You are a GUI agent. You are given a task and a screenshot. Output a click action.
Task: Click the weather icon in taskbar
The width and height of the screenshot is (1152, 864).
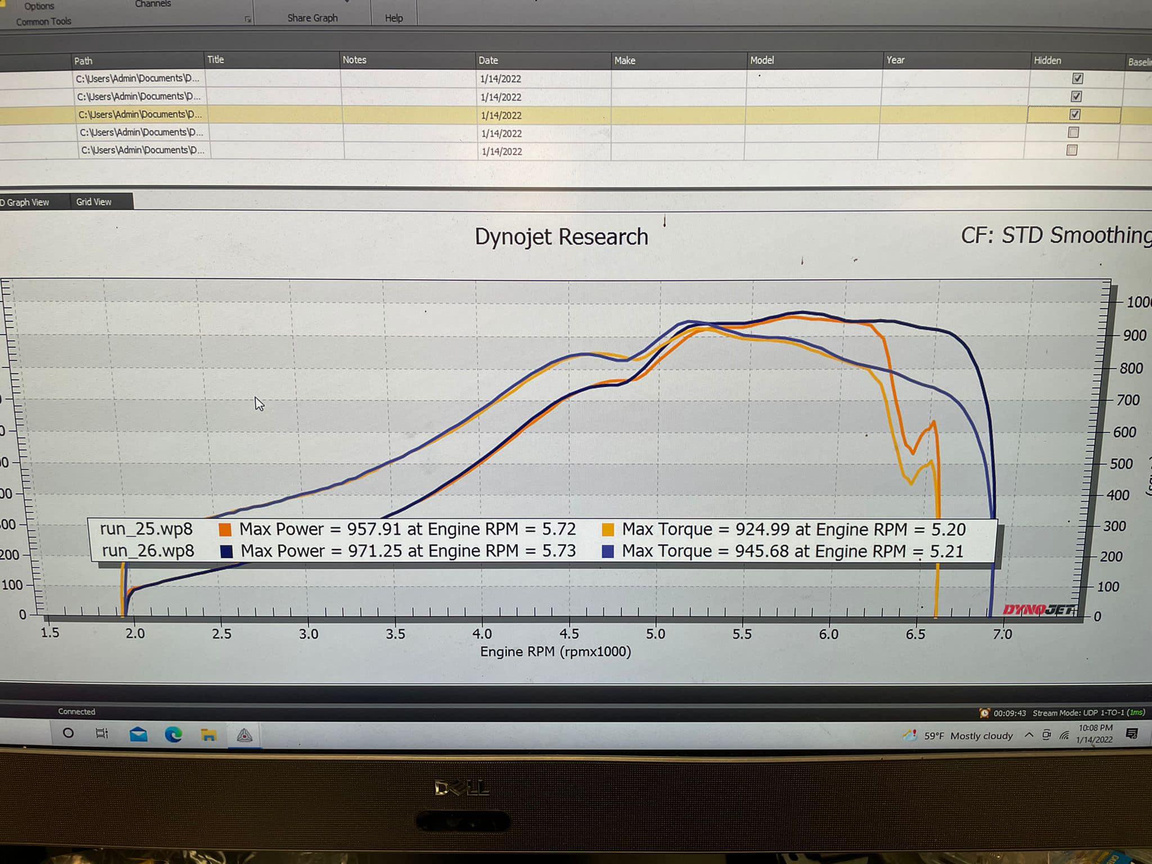[x=910, y=735]
